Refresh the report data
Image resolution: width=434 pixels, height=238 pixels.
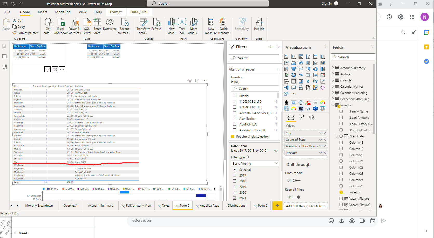pos(156,24)
